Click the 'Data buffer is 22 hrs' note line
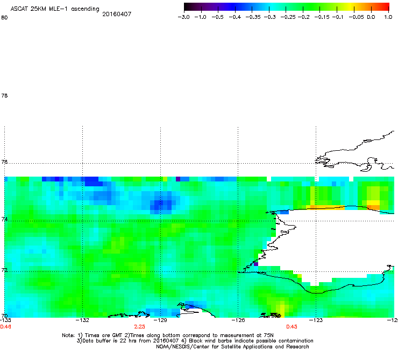Screen dimensions: 398x350 pos(195,341)
